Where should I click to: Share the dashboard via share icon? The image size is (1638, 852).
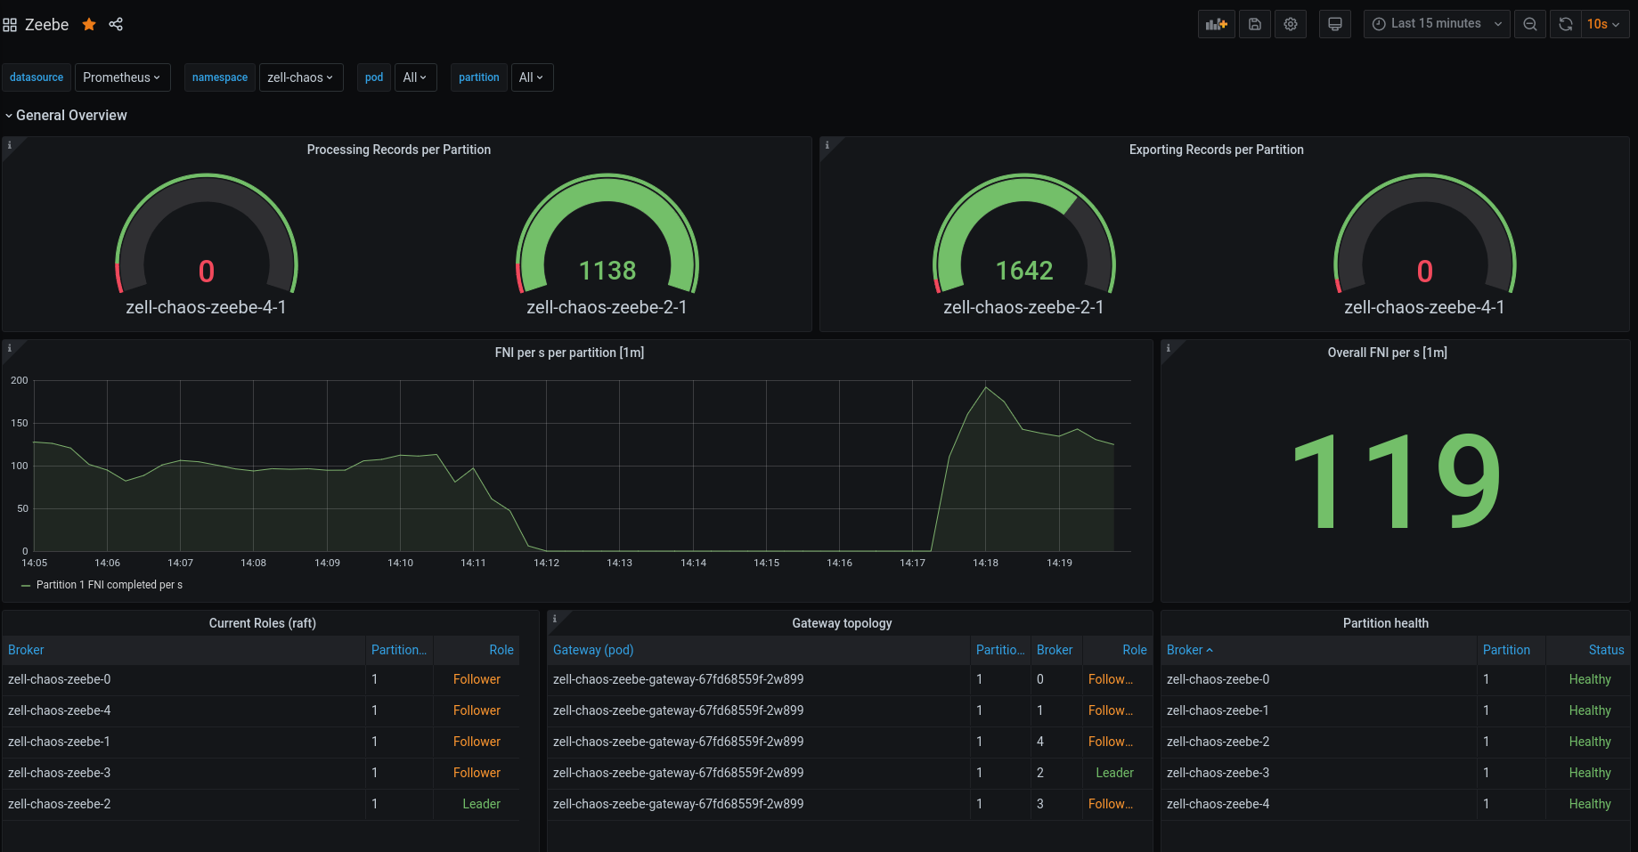tap(116, 24)
